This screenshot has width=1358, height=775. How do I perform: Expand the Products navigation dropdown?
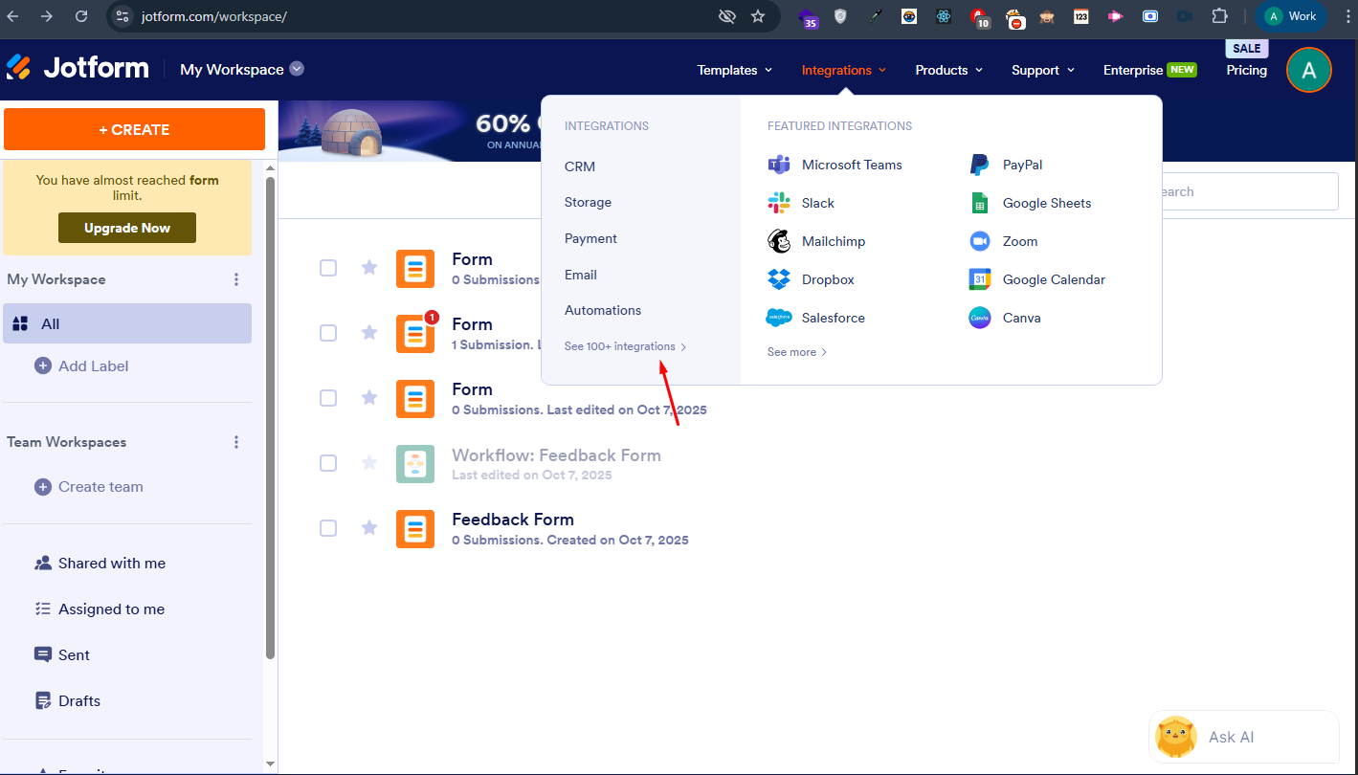pyautogui.click(x=948, y=70)
